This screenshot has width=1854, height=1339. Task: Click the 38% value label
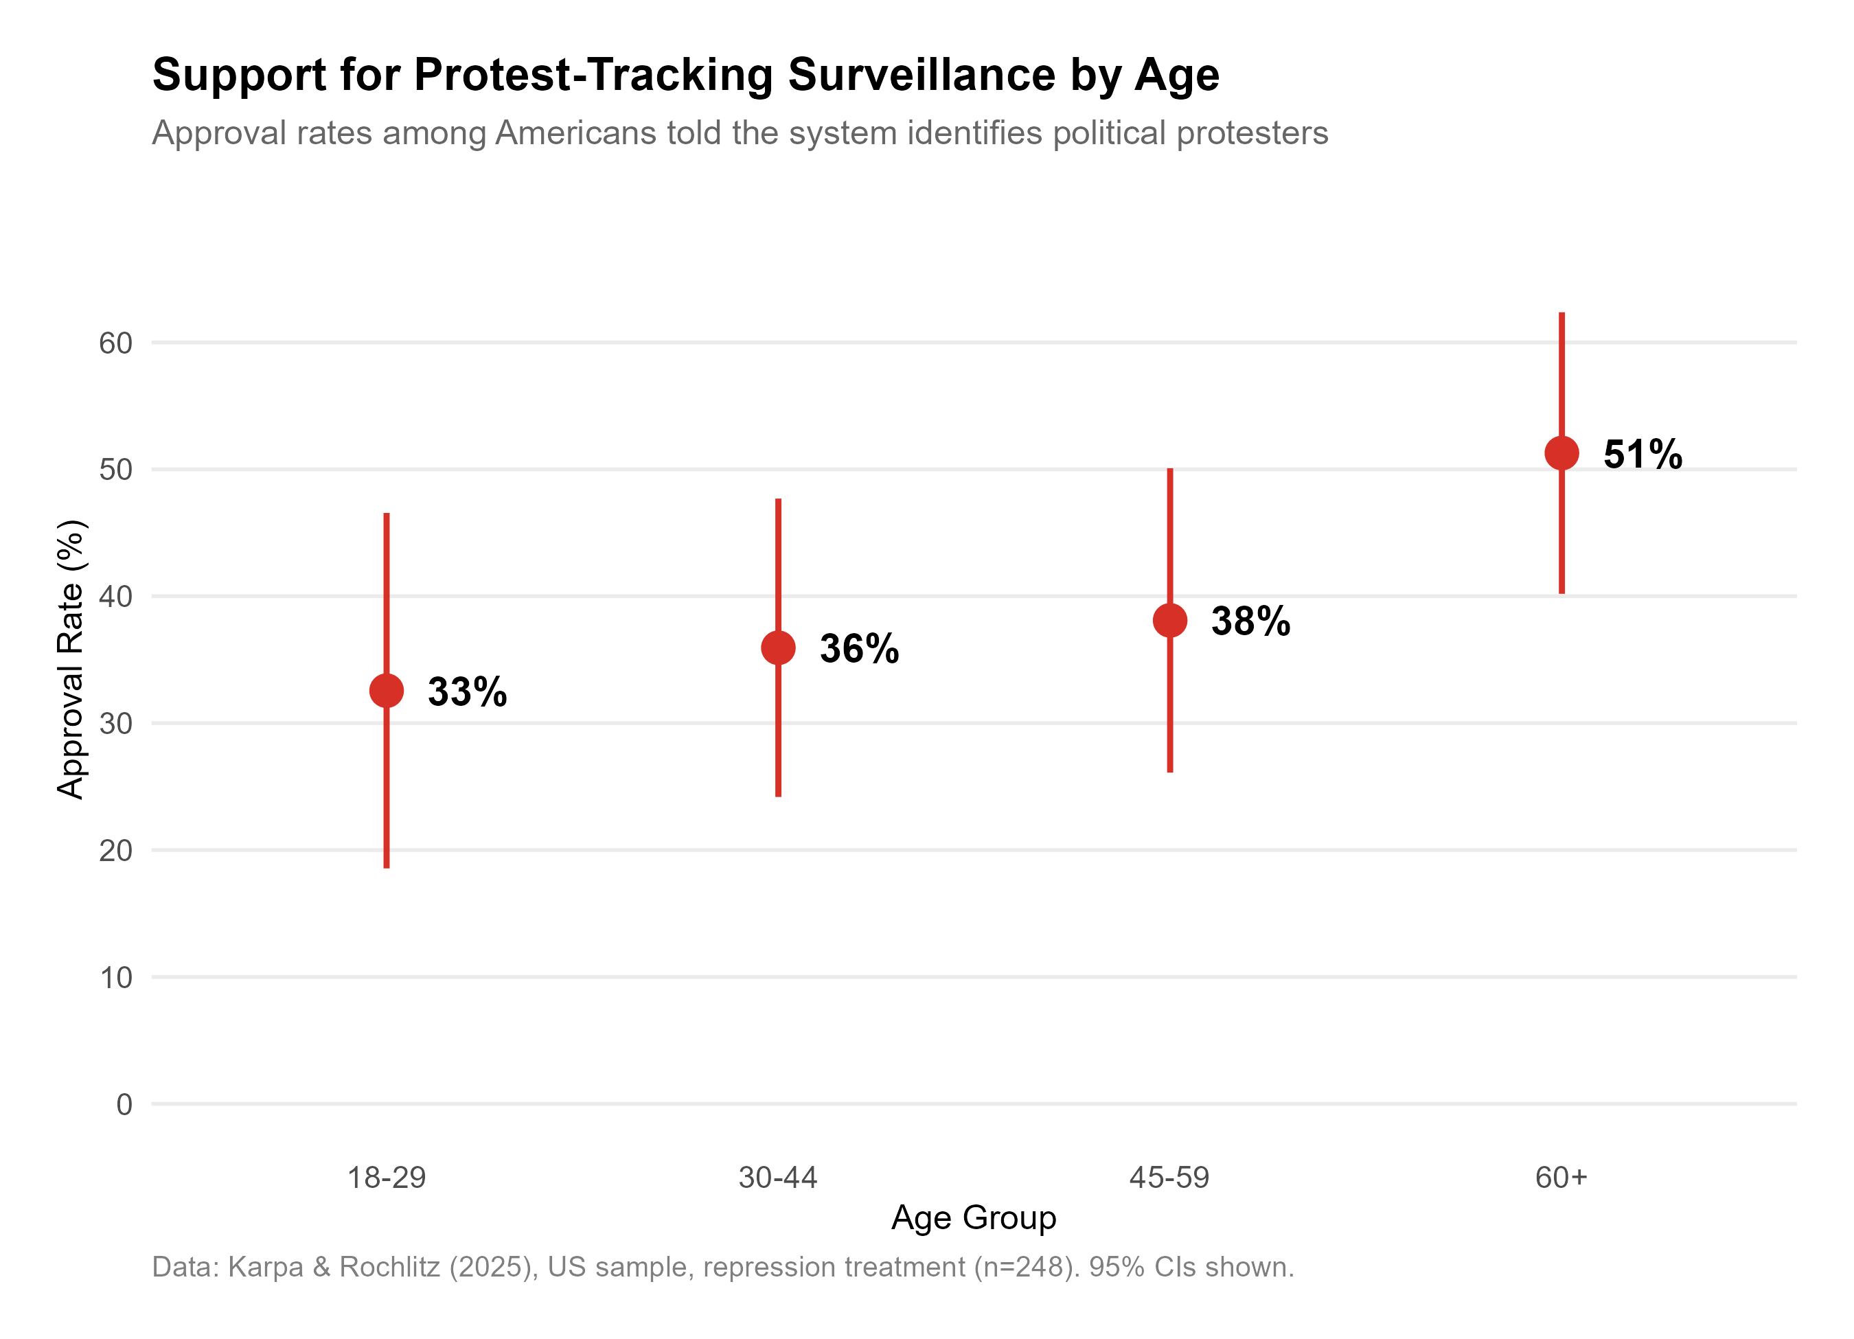point(1250,621)
